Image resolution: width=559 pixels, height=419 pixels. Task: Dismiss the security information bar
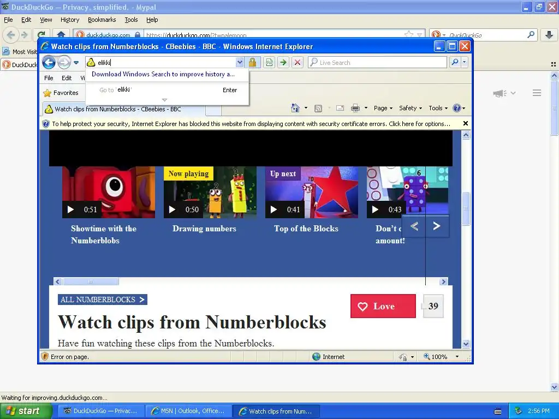click(465, 123)
